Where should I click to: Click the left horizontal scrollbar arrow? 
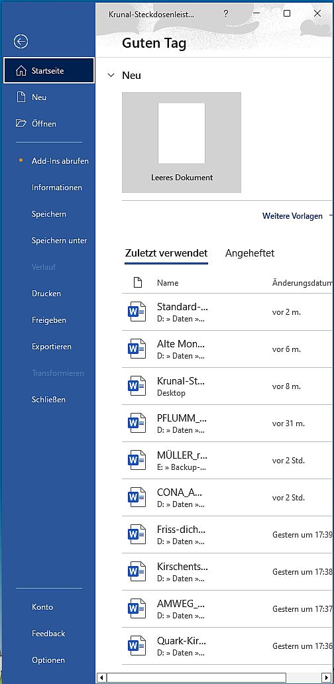[101, 677]
